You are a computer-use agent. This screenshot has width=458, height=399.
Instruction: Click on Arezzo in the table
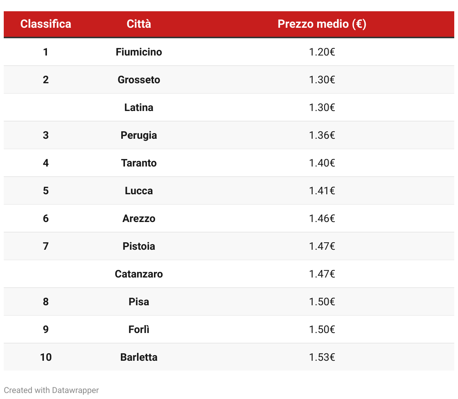click(139, 218)
